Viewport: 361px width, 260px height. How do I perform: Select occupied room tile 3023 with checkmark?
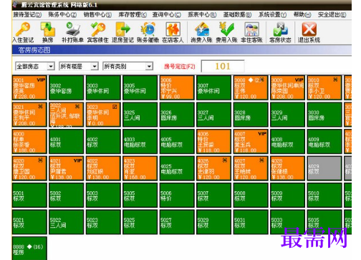click(103, 115)
